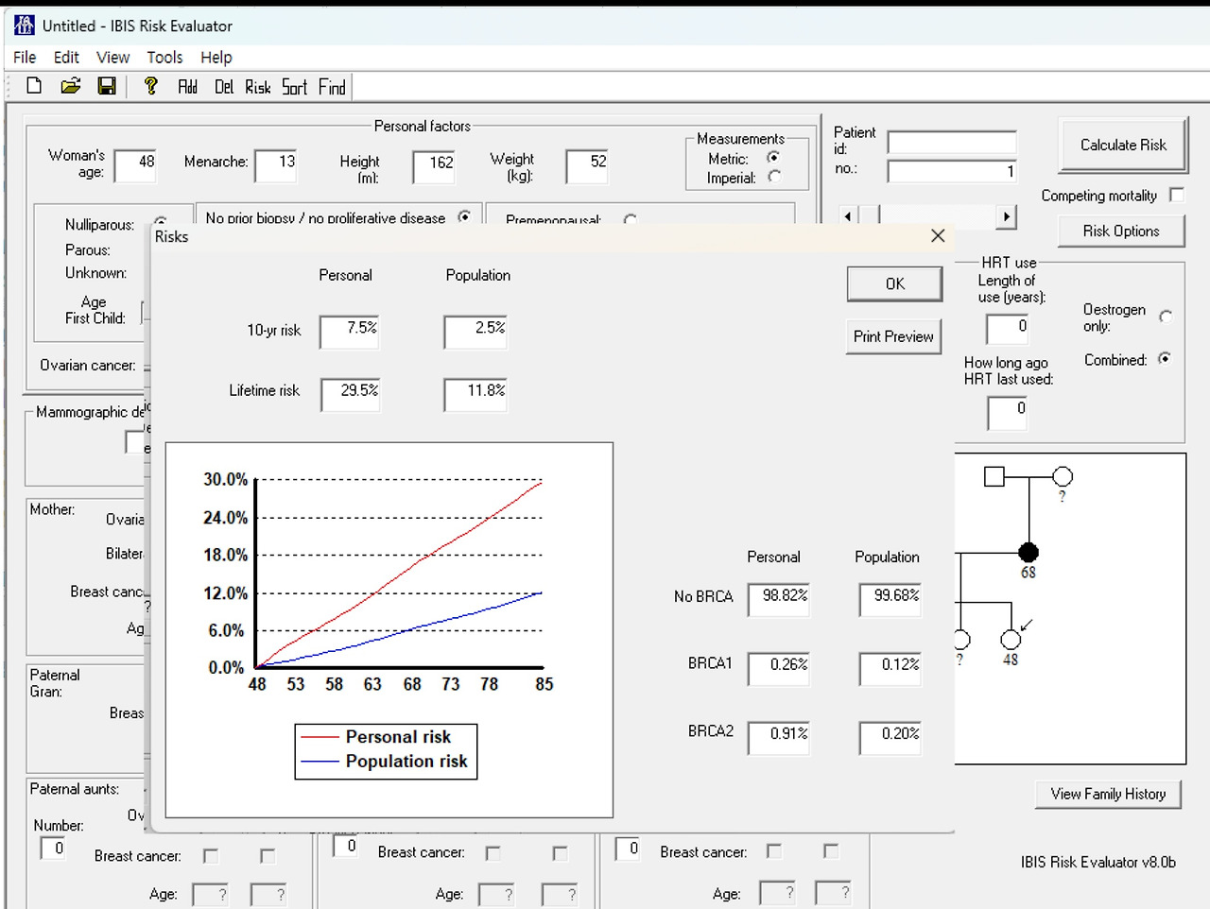Select Oestrogen only HRT radio button
Screen dimensions: 1210x909
(1166, 317)
